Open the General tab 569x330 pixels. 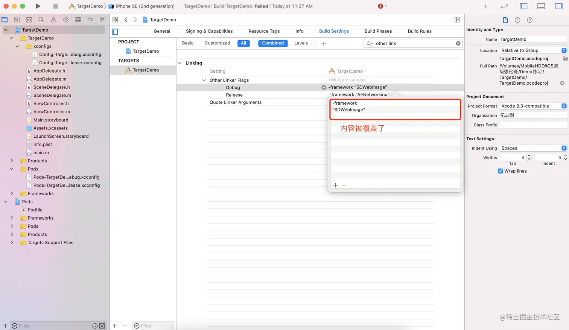point(162,31)
